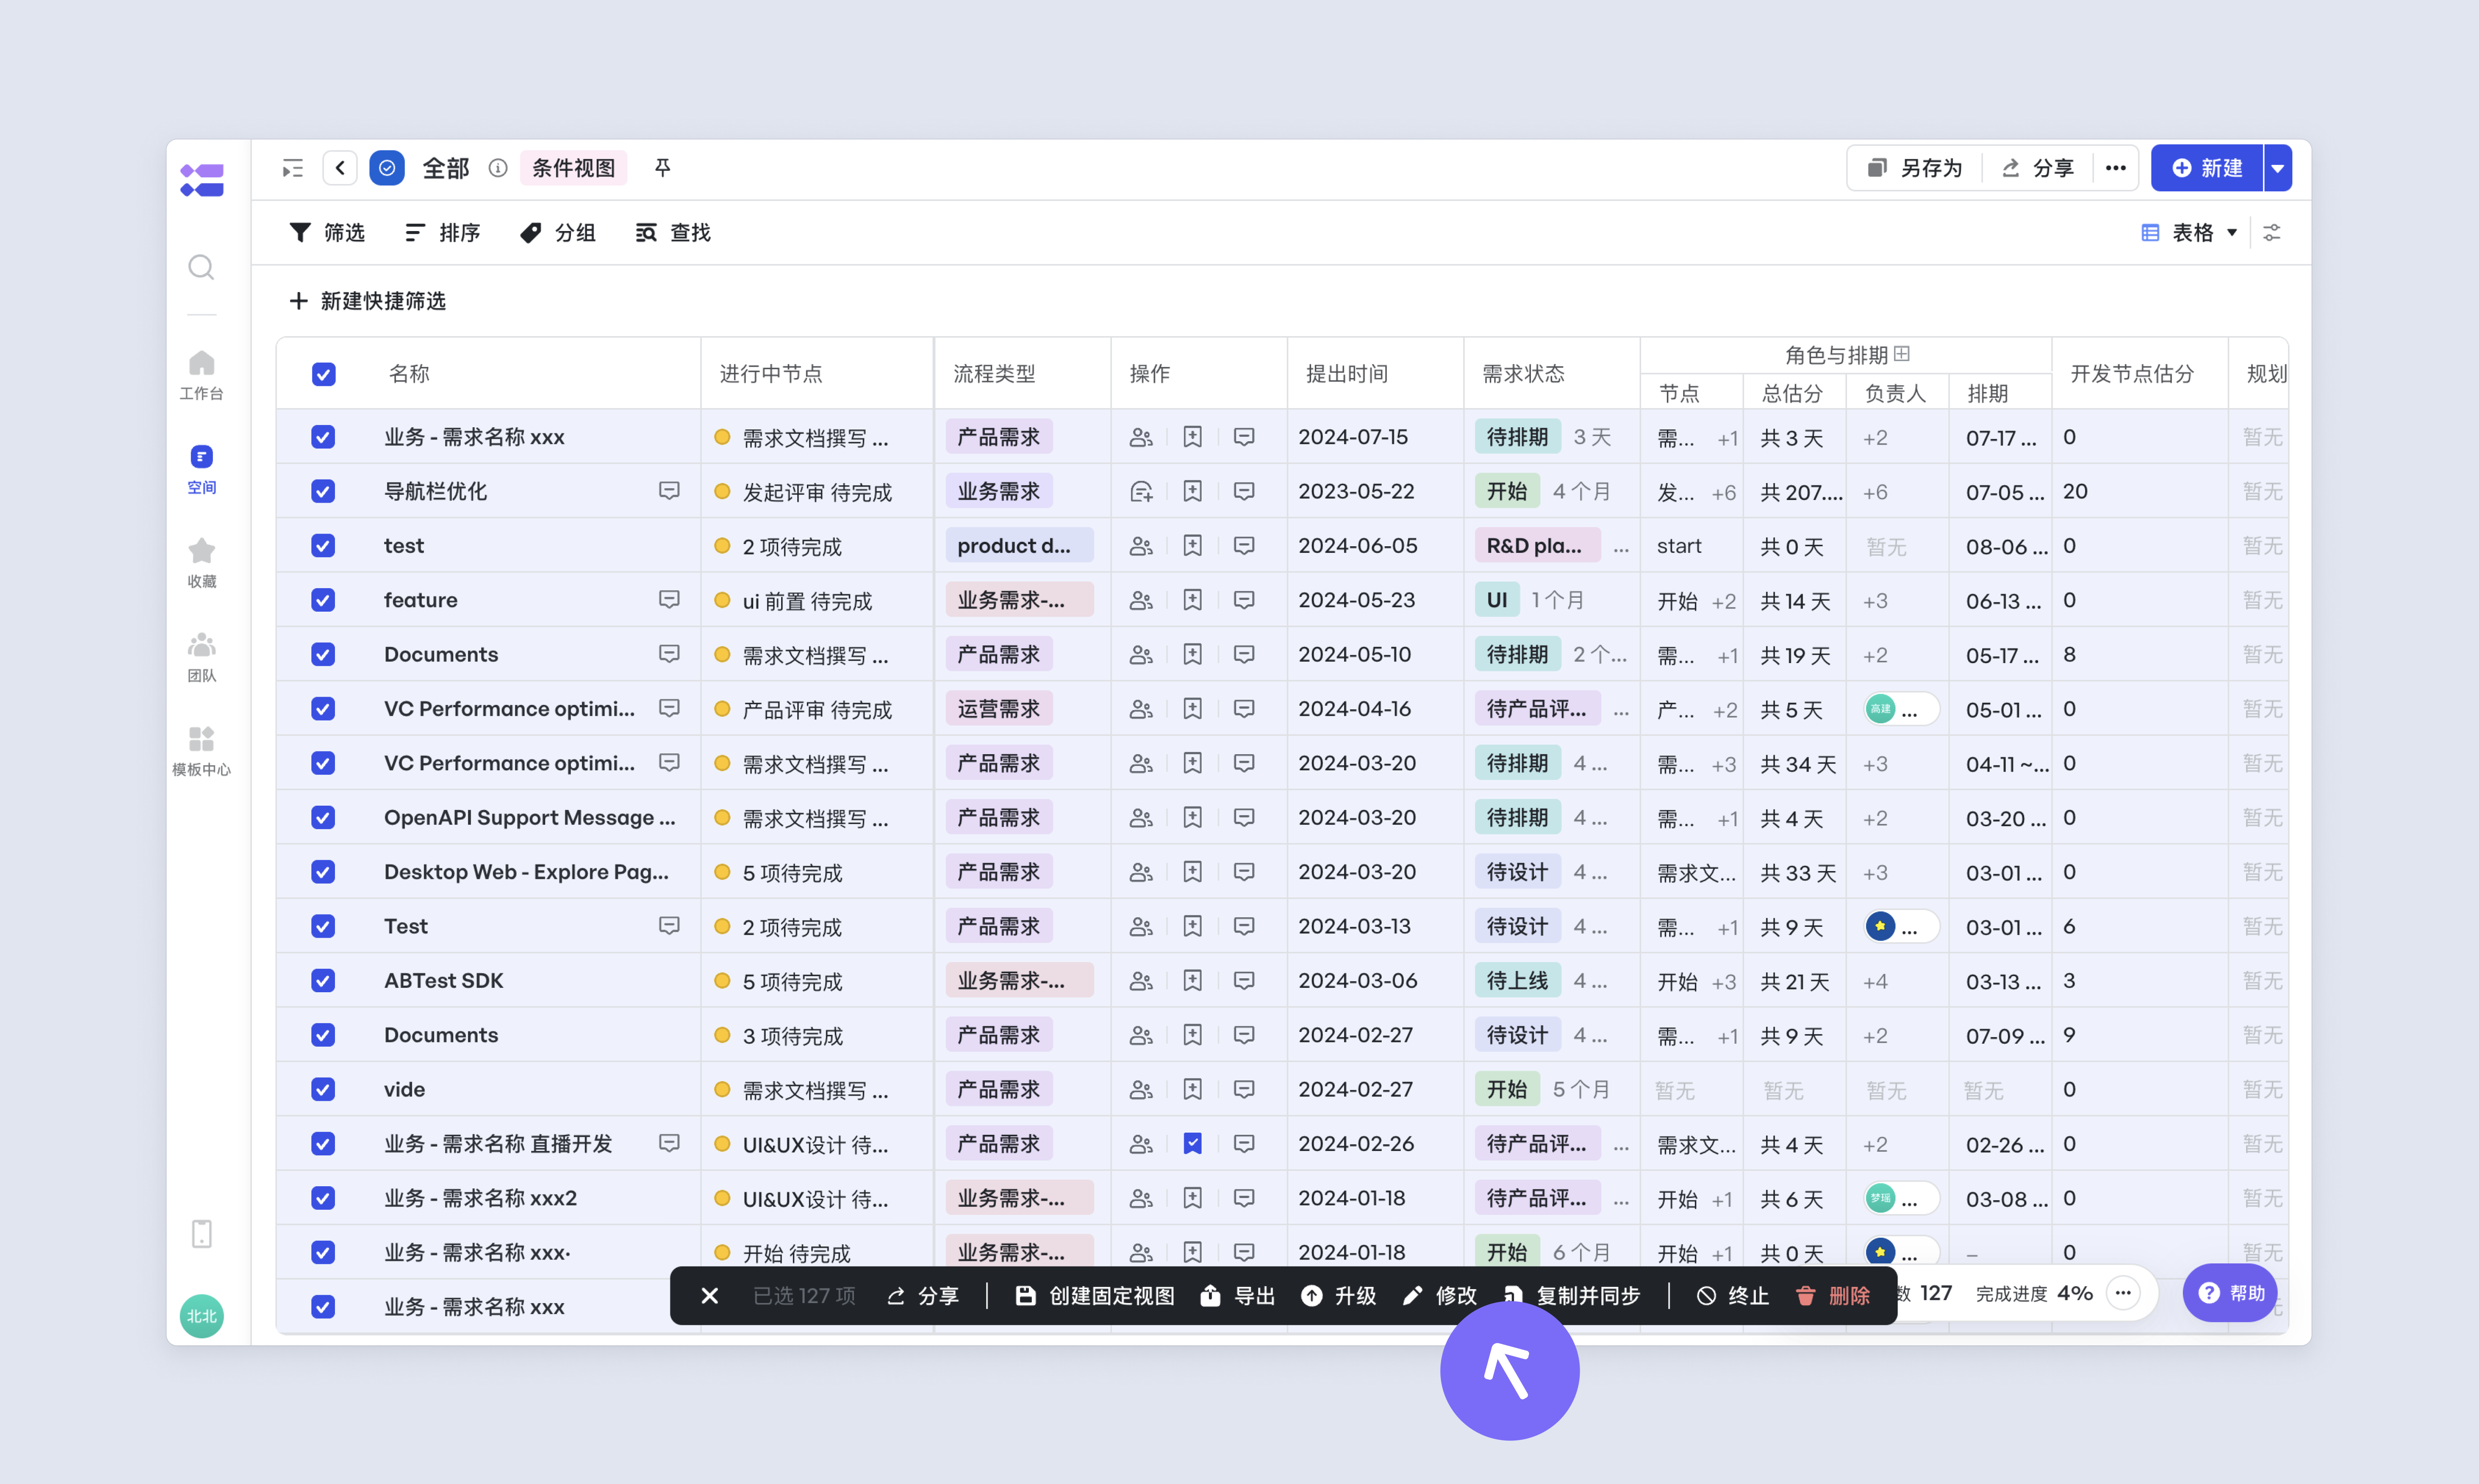Open the 排序 sort menu

[x=442, y=233]
